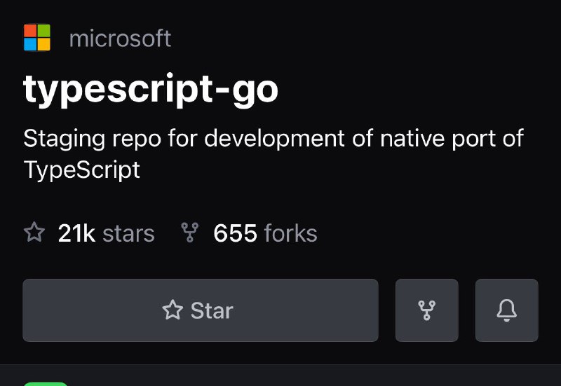Tap the fork icon beside 655 forks
561x386 pixels.
(189, 233)
